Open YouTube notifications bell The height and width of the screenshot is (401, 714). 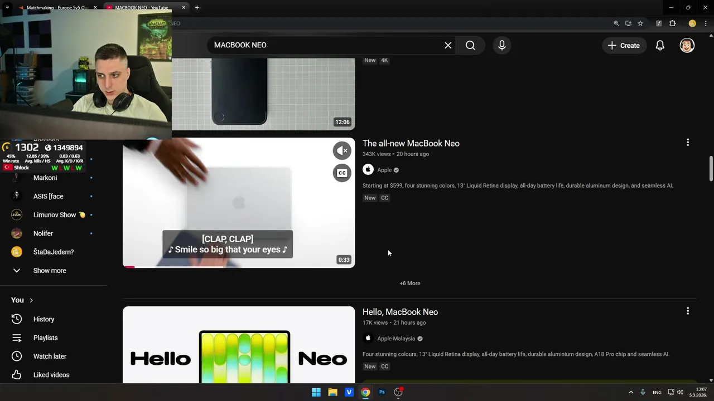click(x=660, y=45)
